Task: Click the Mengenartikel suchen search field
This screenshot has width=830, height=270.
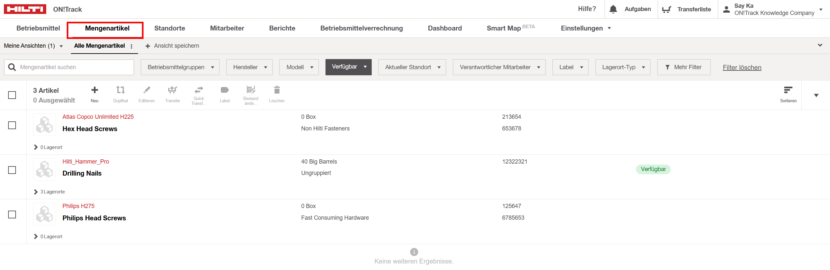Action: [x=75, y=67]
